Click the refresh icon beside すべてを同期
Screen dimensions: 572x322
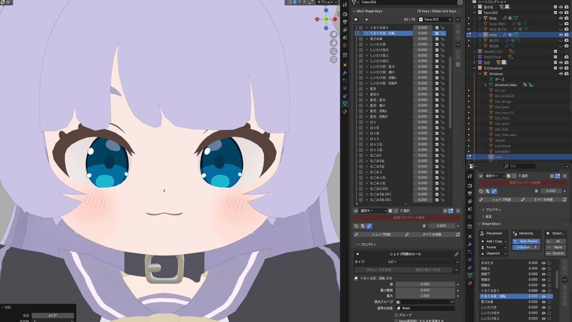458,235
